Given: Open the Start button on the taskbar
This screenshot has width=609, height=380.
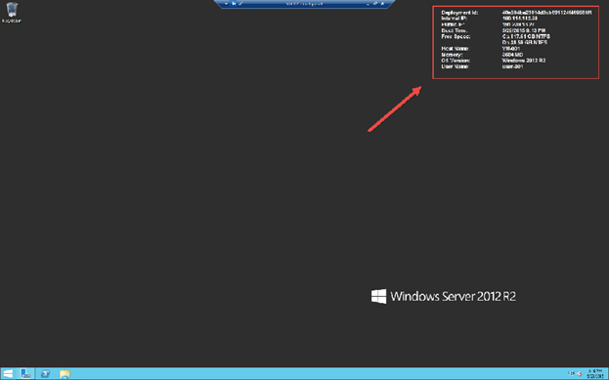Looking at the screenshot, I should pos(8,374).
